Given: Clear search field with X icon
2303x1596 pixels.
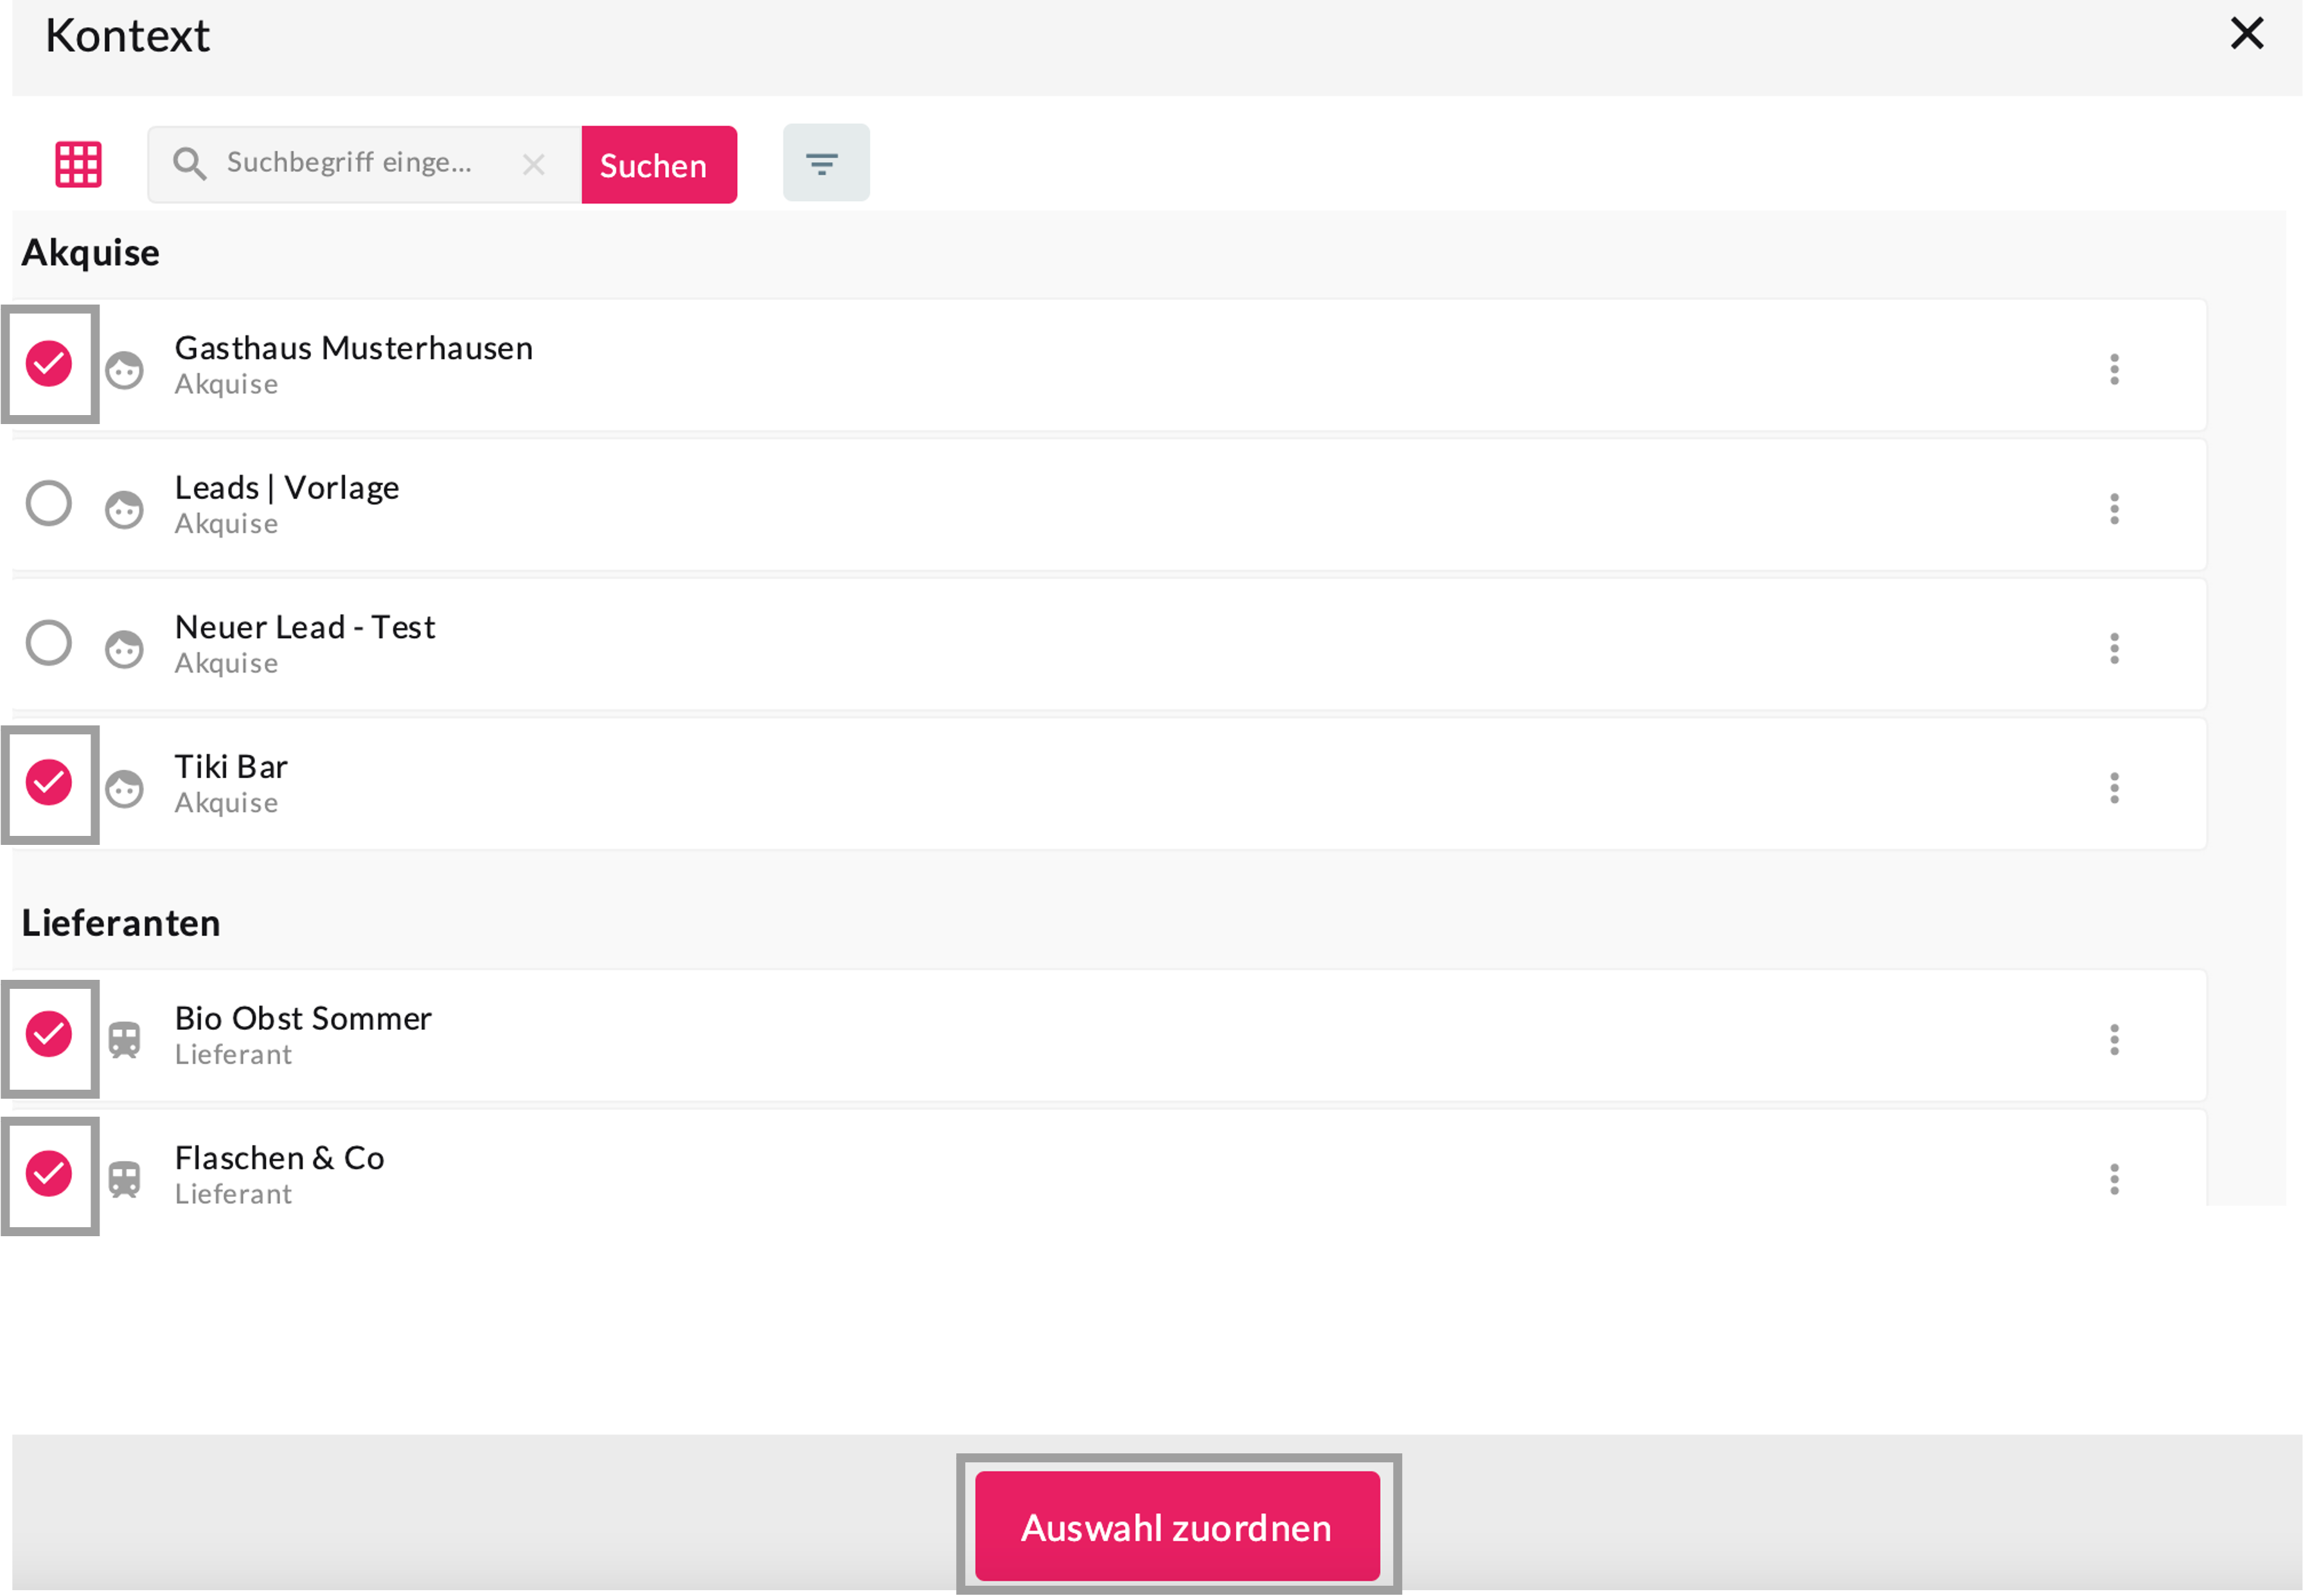Looking at the screenshot, I should 533,165.
